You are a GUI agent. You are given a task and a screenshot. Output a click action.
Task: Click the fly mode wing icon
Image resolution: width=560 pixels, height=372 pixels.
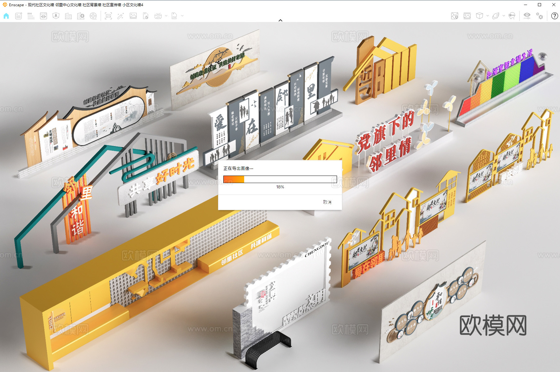[x=496, y=16]
